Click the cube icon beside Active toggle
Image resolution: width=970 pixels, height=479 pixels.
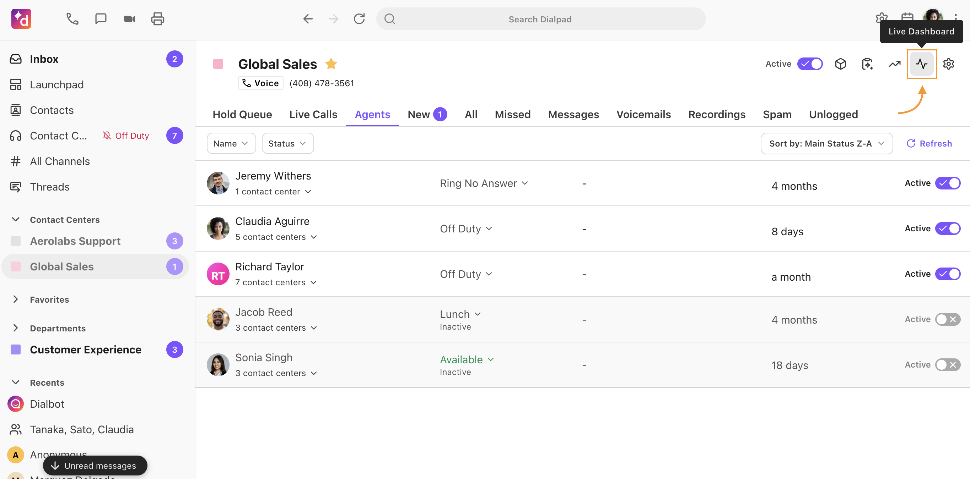[840, 64]
